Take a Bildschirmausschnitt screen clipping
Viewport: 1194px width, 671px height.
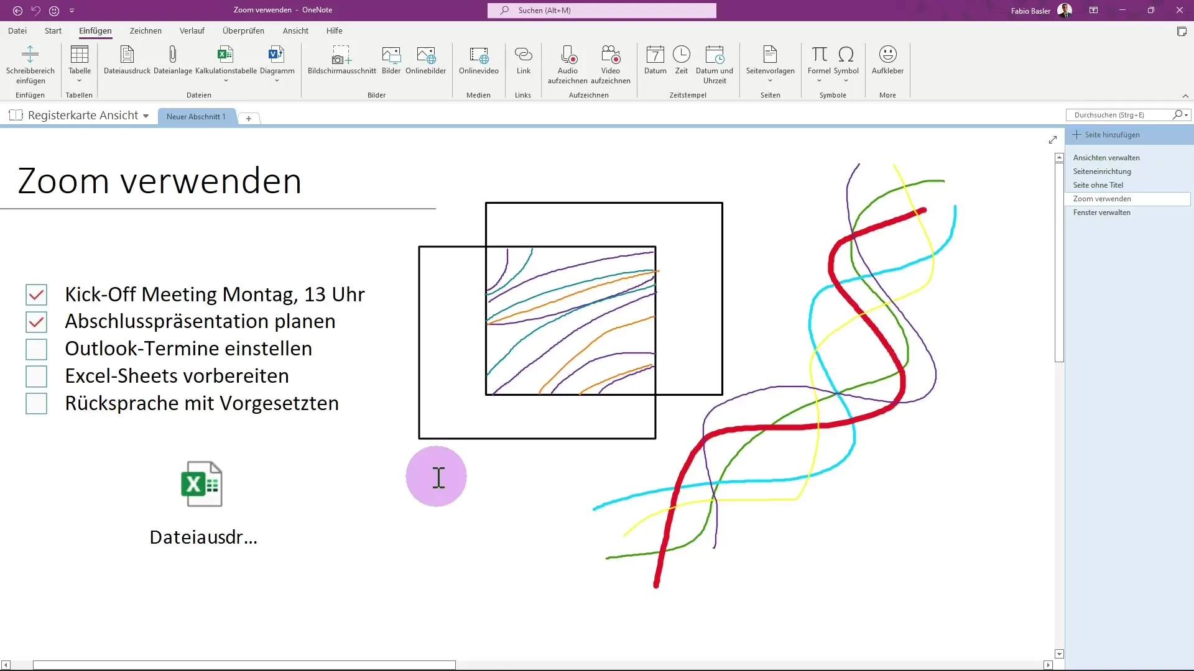(x=341, y=55)
